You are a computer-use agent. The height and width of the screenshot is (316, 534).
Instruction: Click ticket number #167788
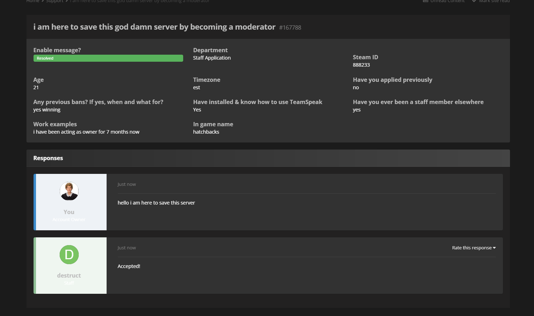(290, 28)
